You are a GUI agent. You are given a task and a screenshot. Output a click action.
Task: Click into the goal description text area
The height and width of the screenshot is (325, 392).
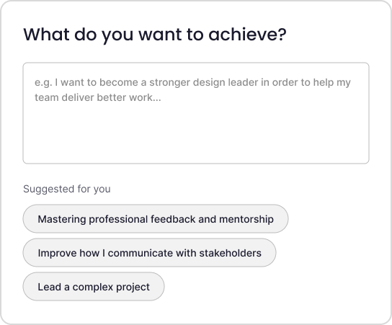[196, 113]
